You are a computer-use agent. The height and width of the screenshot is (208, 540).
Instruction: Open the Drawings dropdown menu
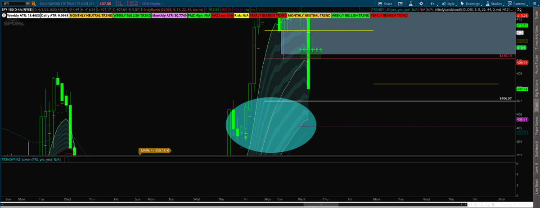click(x=471, y=3)
